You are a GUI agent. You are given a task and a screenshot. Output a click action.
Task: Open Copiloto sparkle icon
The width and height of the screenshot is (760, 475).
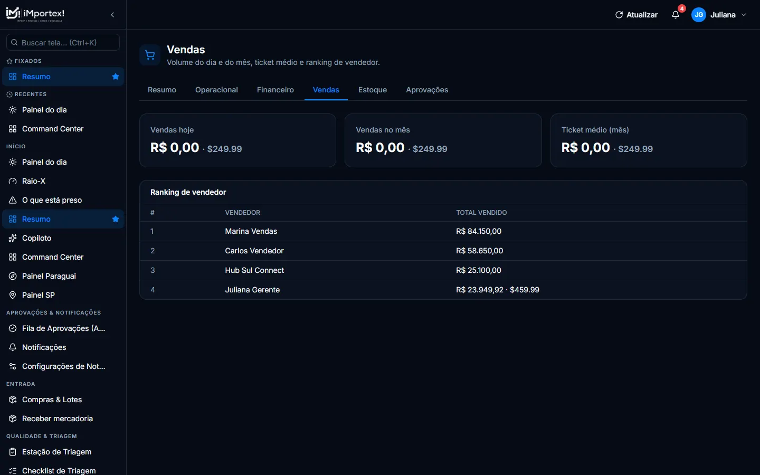[x=13, y=238]
